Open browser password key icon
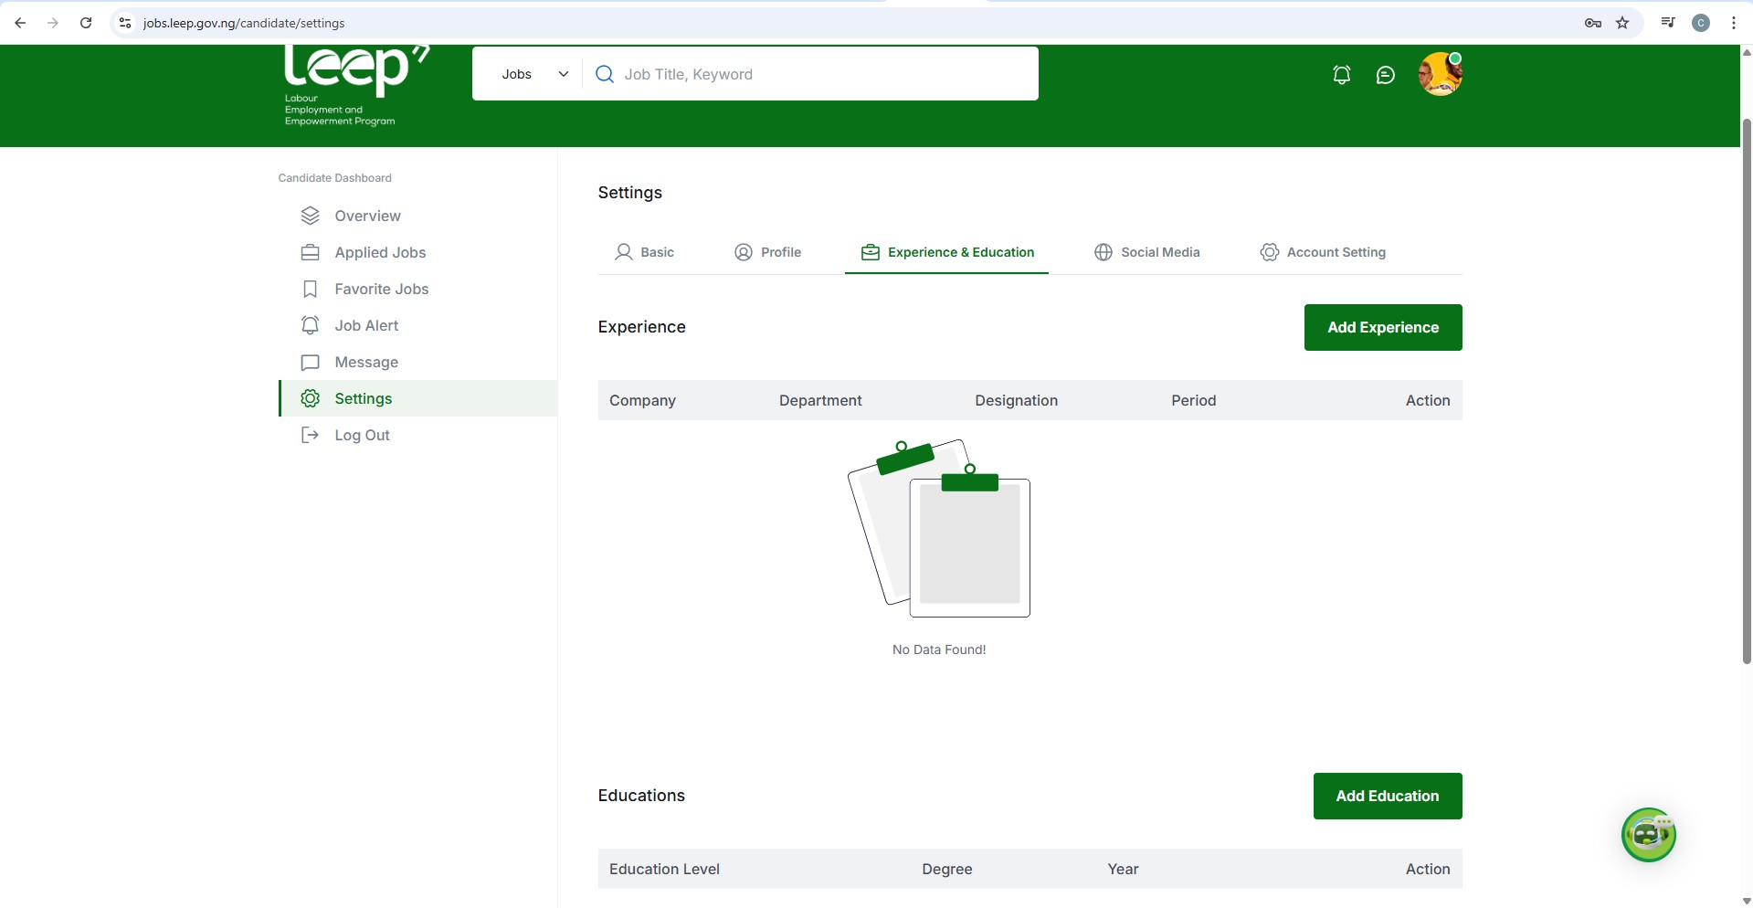1753x908 pixels. [x=1592, y=23]
